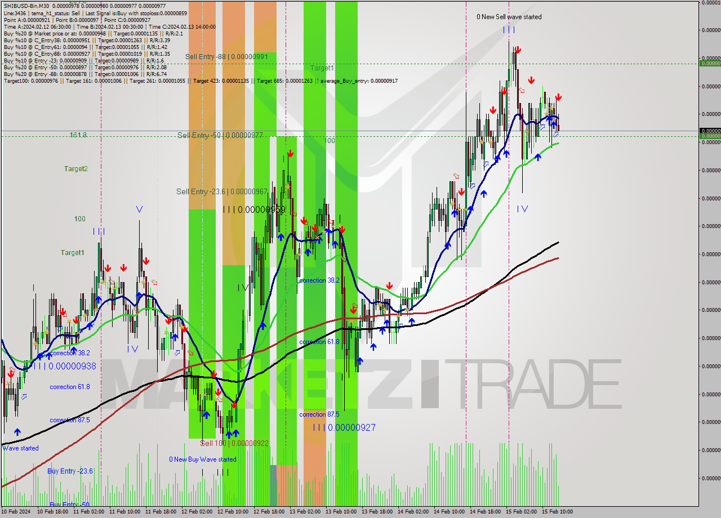Click the I I I 0.00000938 wave label
Image resolution: width=721 pixels, height=518 pixels.
[64, 366]
